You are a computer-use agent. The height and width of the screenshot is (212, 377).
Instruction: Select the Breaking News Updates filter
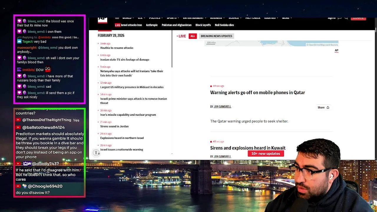point(216,36)
